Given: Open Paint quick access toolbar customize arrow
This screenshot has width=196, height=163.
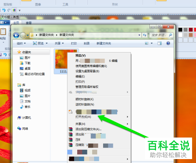Looking at the screenshot, I should 20,10.
